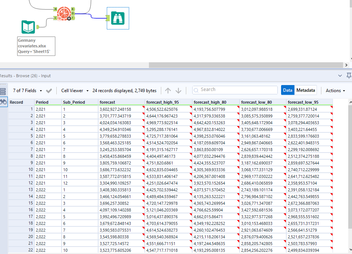Click inside the Search input field
The width and height of the screenshot is (352, 254).
pyautogui.click(x=235, y=90)
